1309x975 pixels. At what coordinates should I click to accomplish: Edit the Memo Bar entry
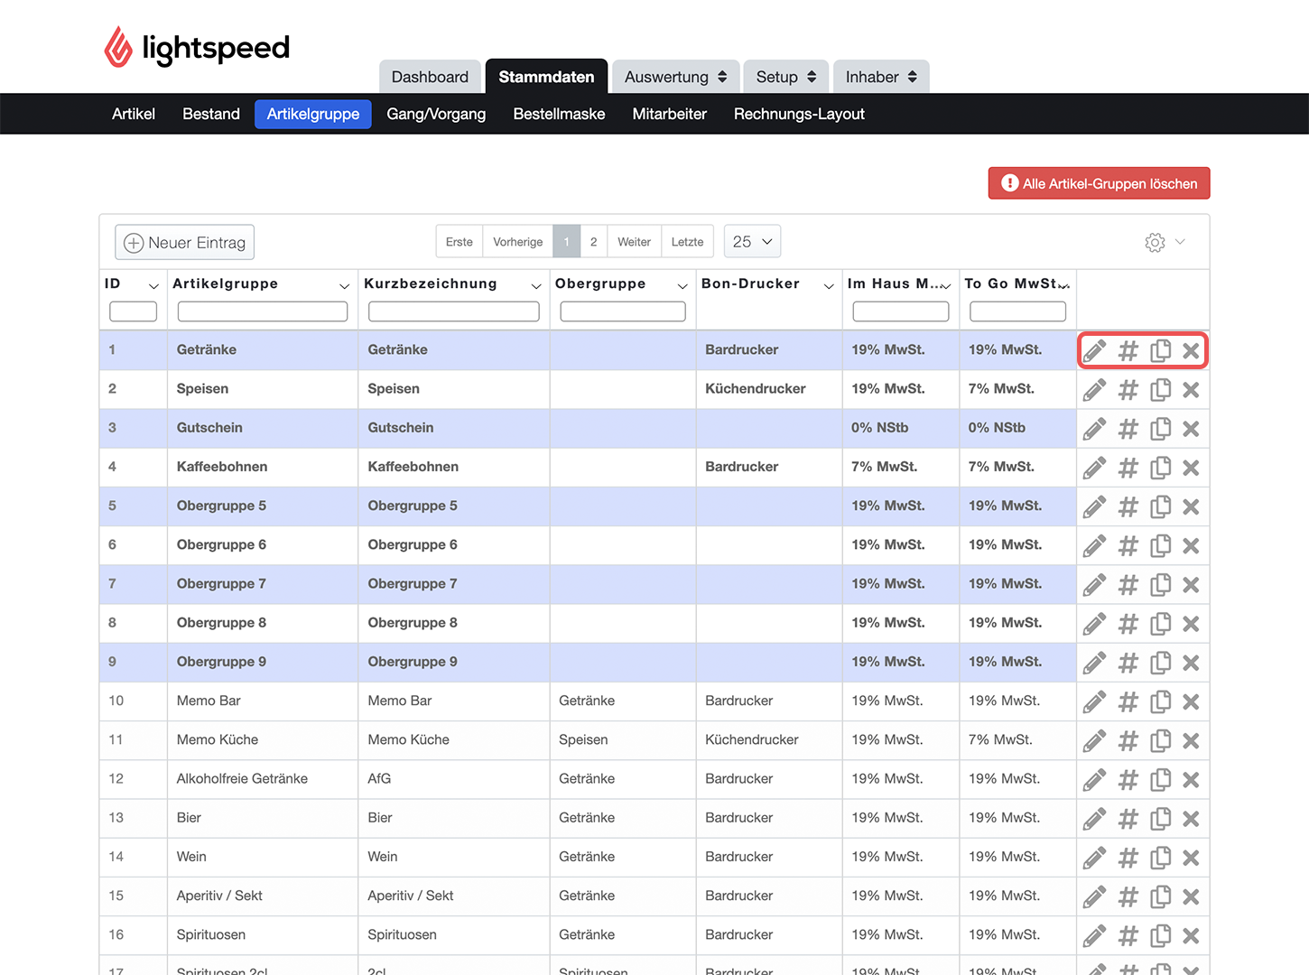click(x=1094, y=701)
